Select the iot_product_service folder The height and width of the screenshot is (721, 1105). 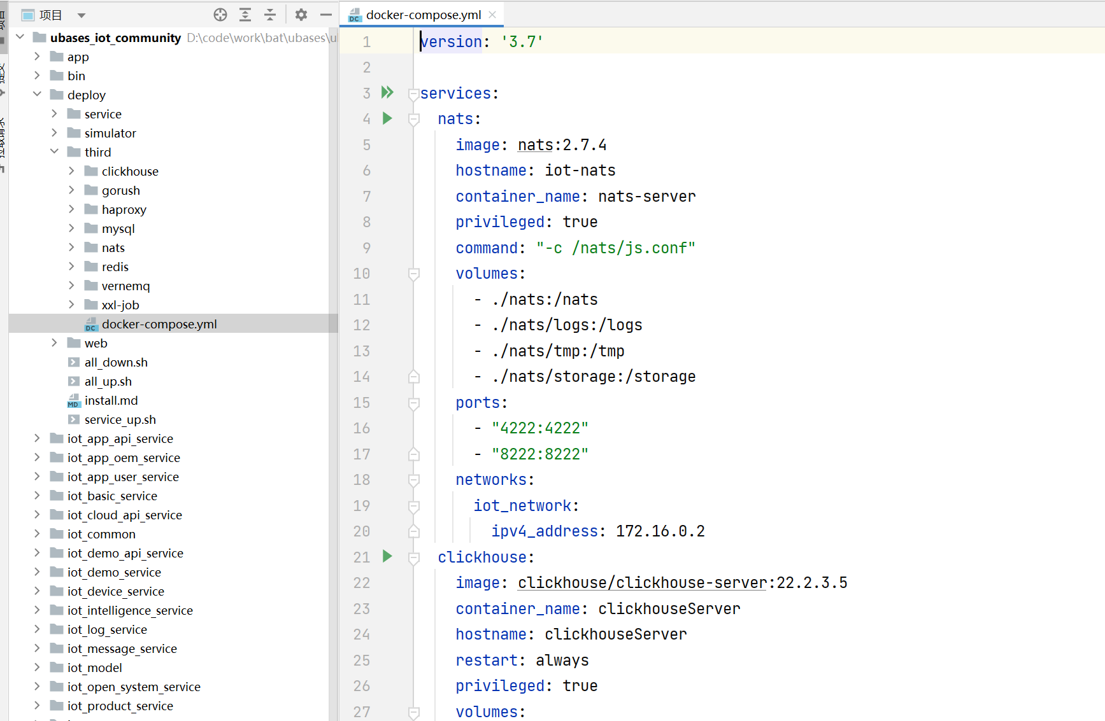click(x=120, y=706)
